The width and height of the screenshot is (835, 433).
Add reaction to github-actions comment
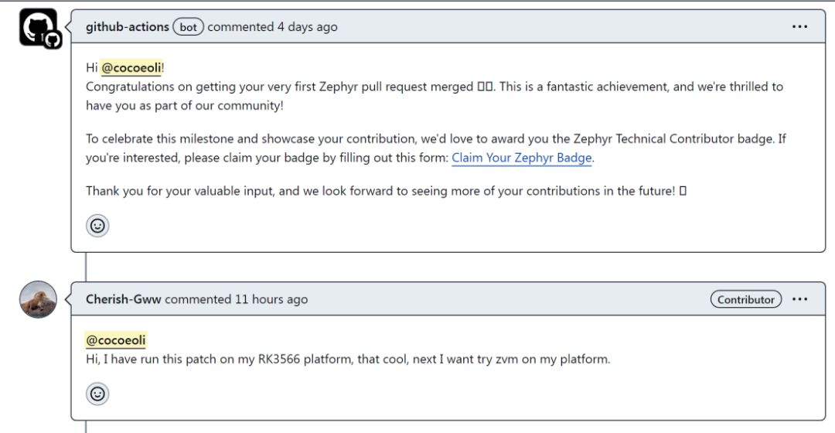(97, 226)
